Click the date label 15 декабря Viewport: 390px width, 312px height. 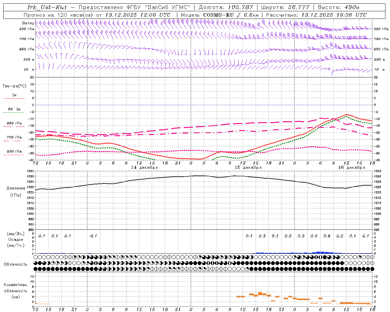248,168
